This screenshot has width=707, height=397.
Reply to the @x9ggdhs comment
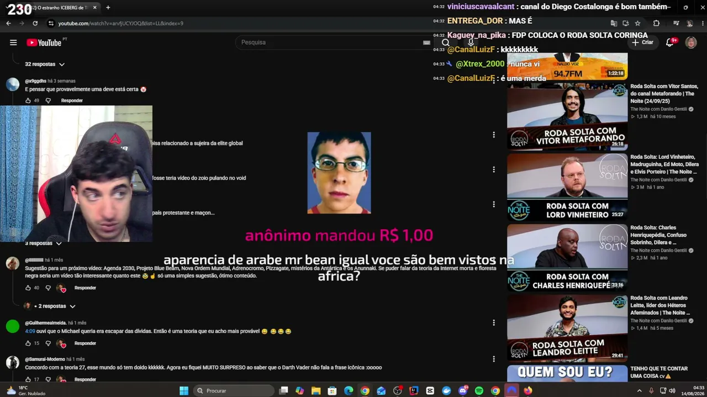point(72,100)
